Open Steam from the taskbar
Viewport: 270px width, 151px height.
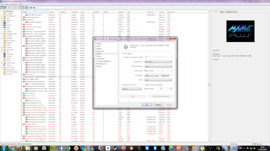pyautogui.click(x=115, y=148)
